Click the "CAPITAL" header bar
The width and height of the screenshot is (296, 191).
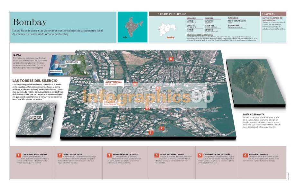click(274, 14)
